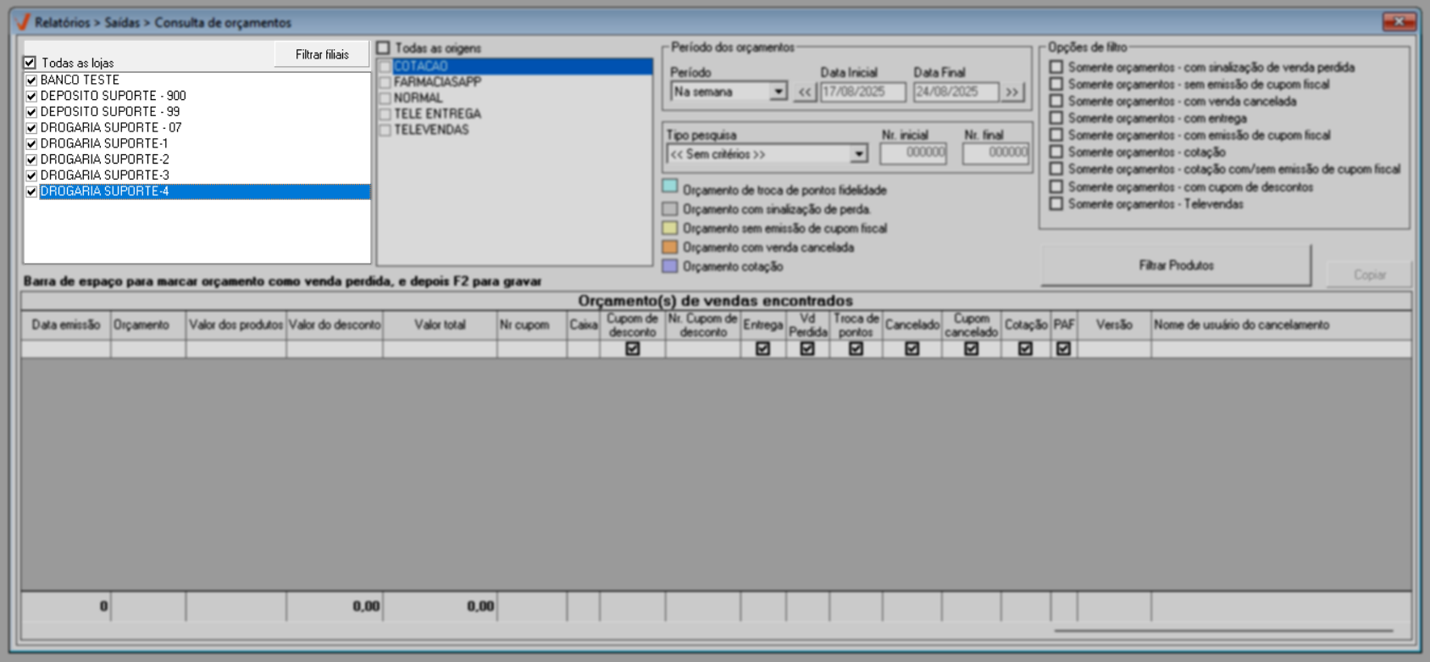
Task: Uncheck DROGARIA SUPORTE-3 store
Action: 31,175
